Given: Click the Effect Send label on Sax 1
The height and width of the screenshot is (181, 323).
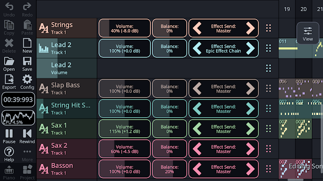Looking at the screenshot, I should [x=224, y=127].
